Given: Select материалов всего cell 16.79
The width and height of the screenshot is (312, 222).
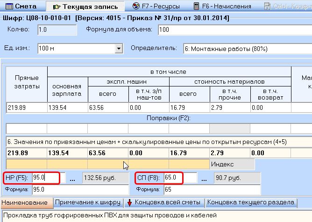Looking at the screenshot, I should (x=190, y=107).
